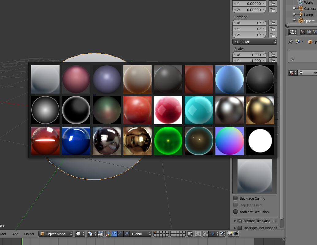The image size is (317, 245).
Task: Enable the rotate manipulator arc
Action: (120, 234)
